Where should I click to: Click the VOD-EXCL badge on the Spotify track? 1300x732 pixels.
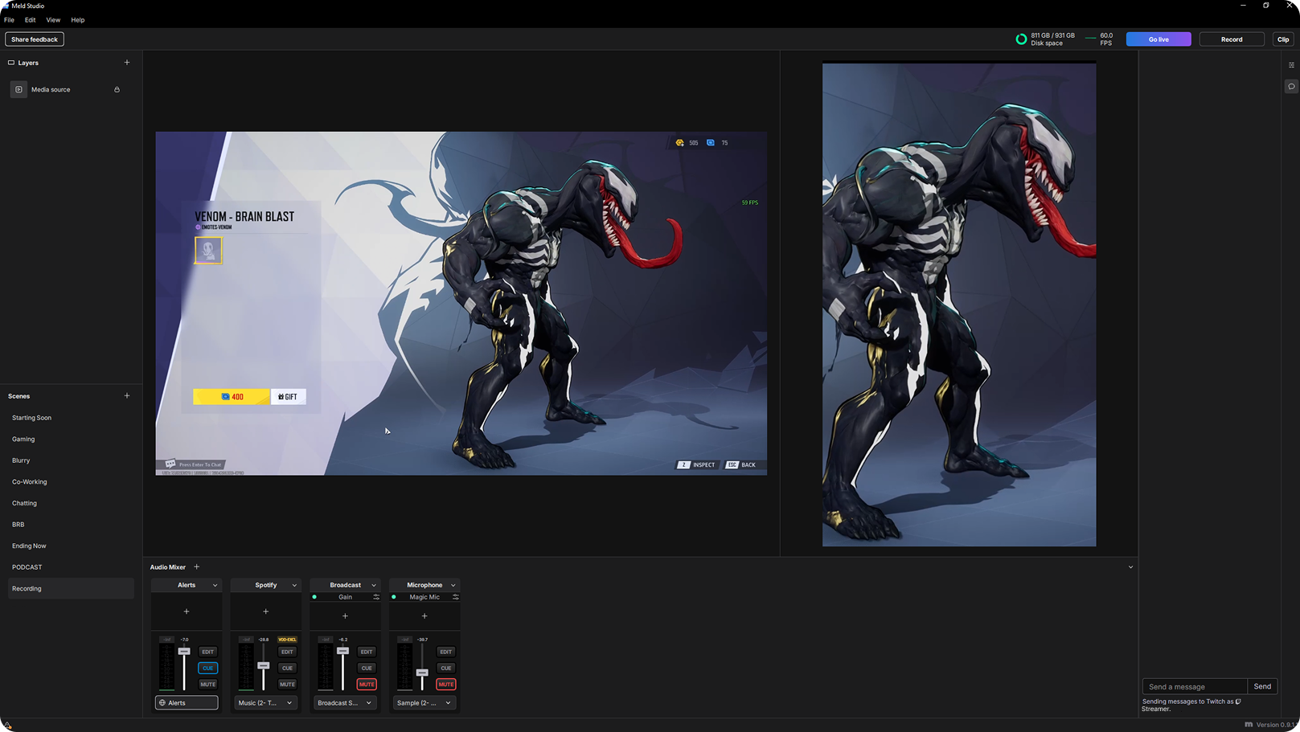287,640
